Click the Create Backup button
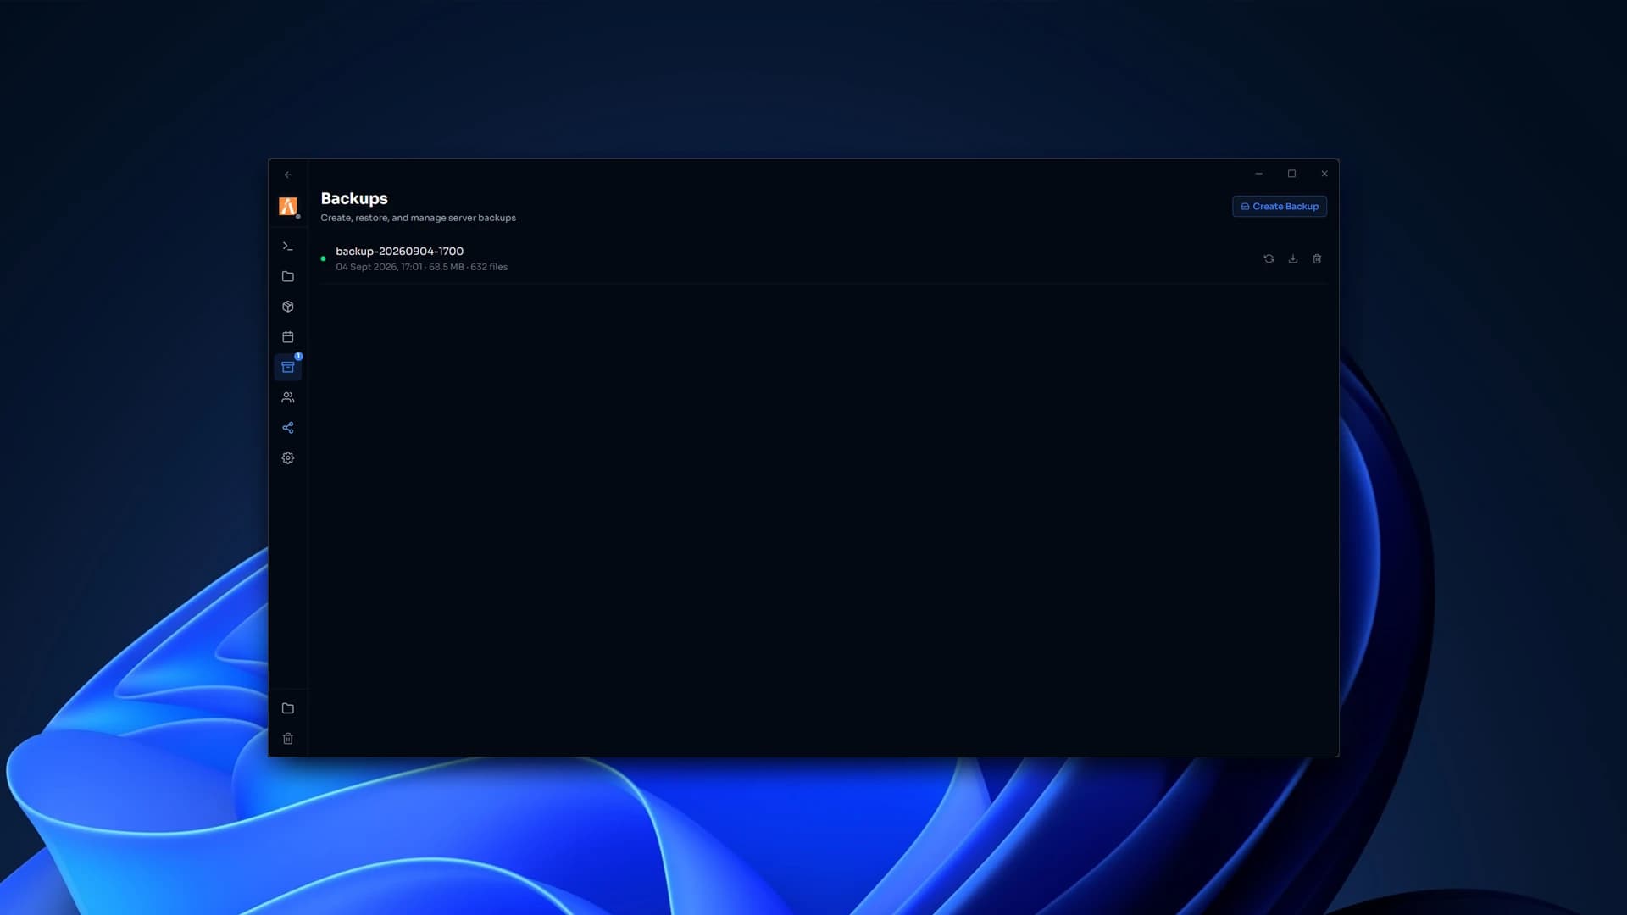The width and height of the screenshot is (1627, 915). click(x=1280, y=207)
